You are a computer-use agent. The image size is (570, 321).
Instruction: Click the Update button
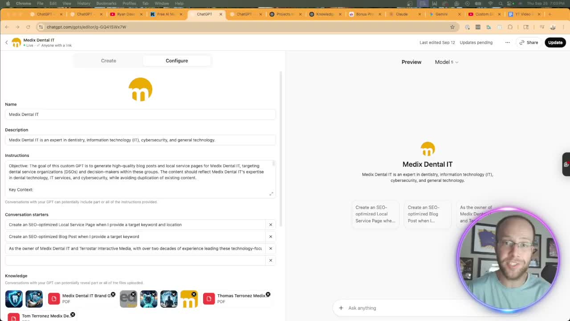(555, 42)
